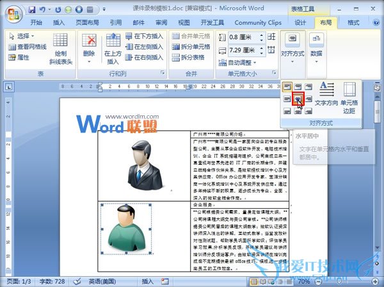Select Full Screen Reading view in status bar
This screenshot has width=384, height=287.
point(263,282)
